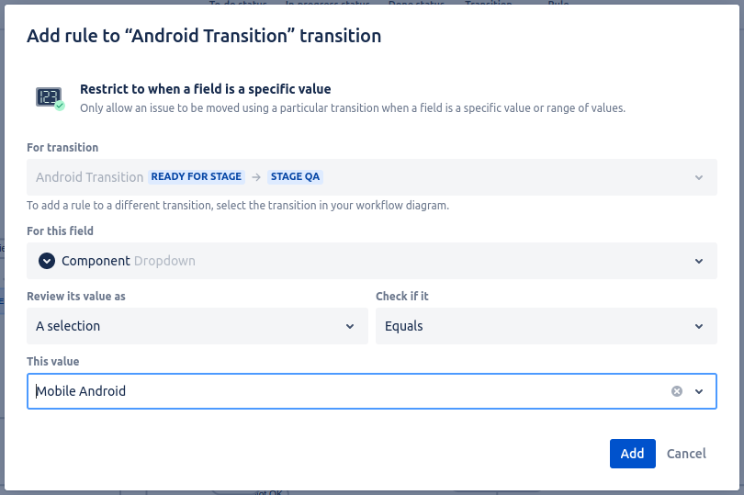
Task: Click the Check if it label
Action: 402,296
